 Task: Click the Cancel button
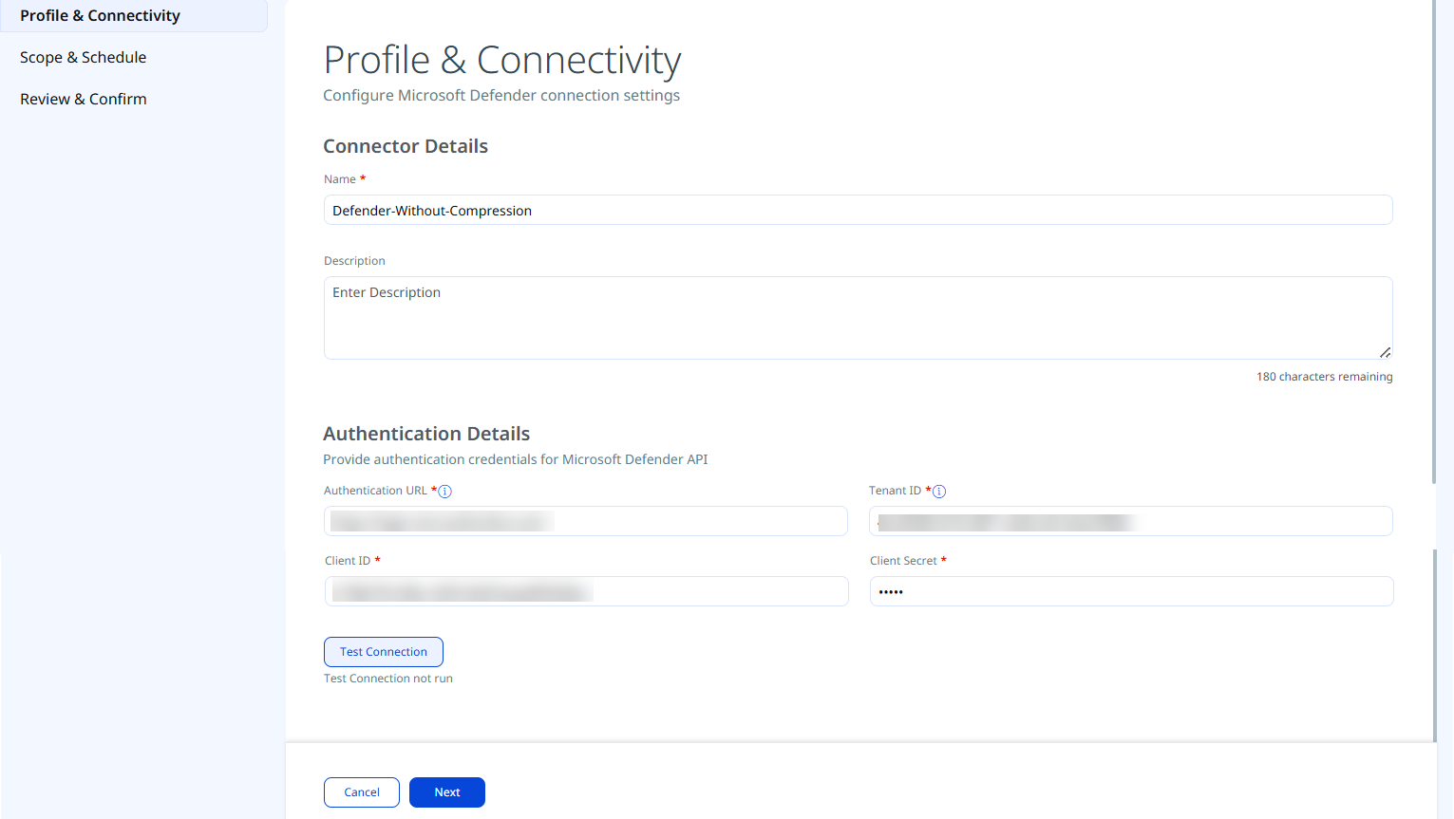(362, 792)
